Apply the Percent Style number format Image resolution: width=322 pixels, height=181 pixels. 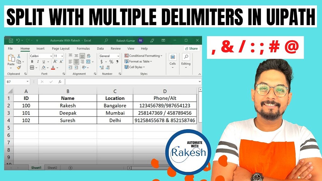click(x=111, y=62)
